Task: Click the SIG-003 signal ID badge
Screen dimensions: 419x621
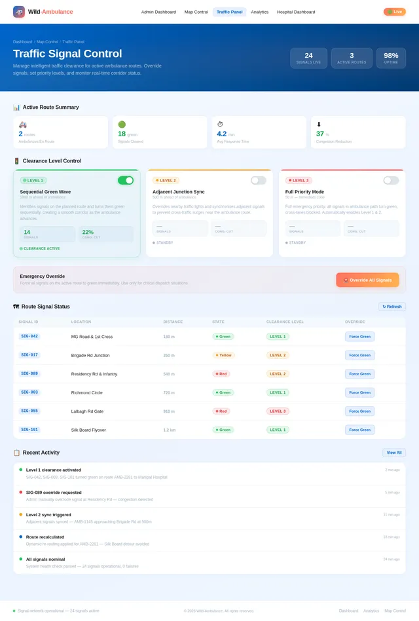Action: pos(29,392)
